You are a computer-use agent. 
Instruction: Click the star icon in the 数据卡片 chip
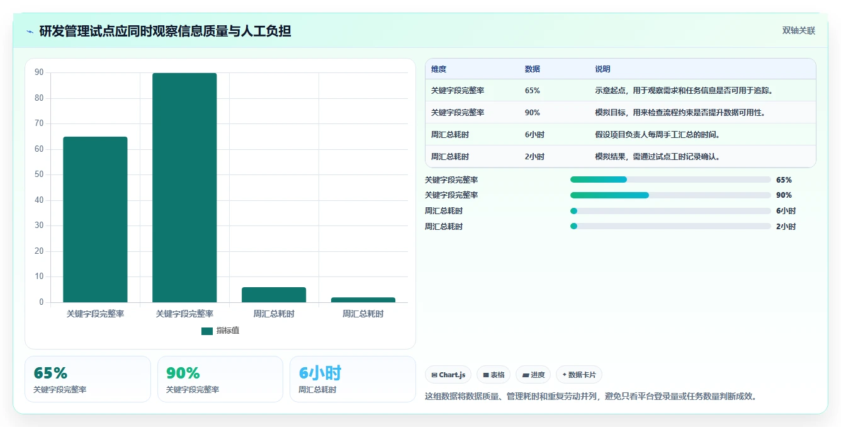(565, 375)
